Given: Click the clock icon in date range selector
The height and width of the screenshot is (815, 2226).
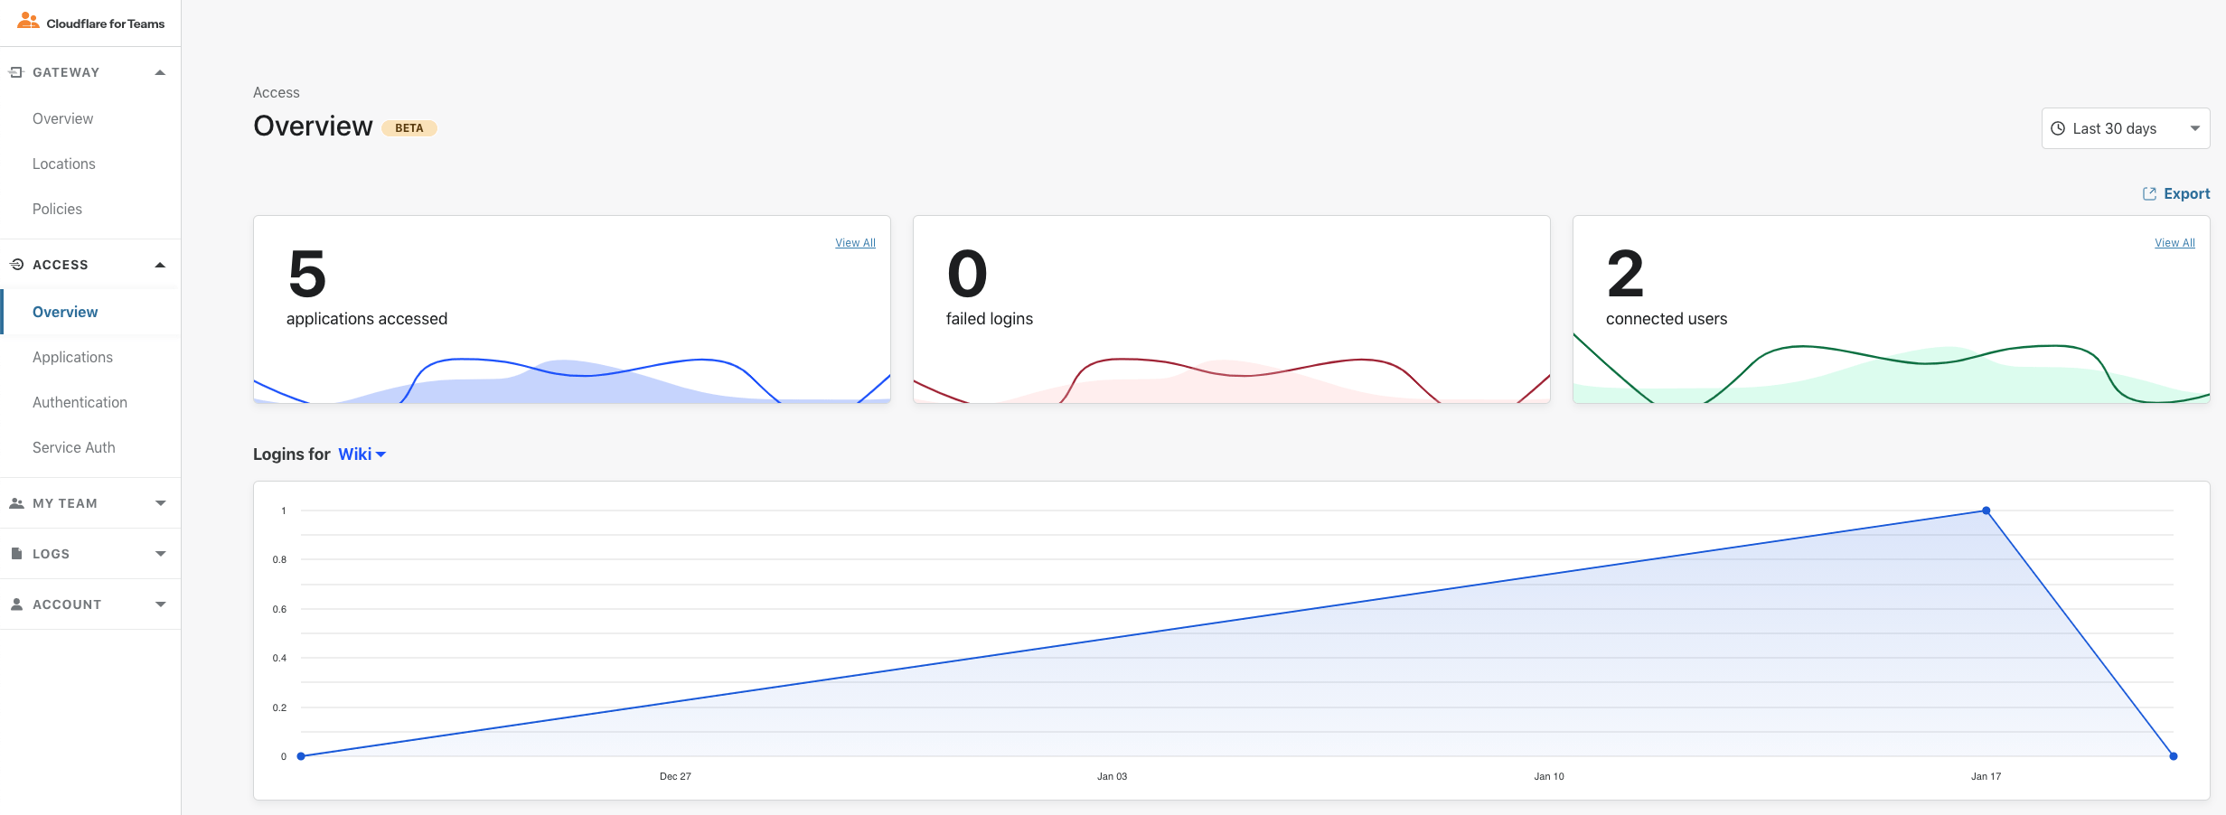Looking at the screenshot, I should [2058, 128].
